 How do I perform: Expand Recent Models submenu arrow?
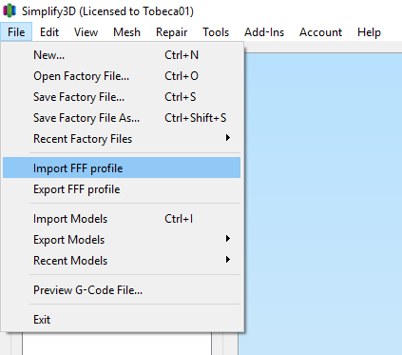(x=227, y=260)
